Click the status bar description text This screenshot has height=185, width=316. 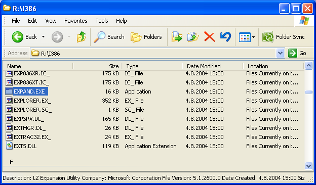(153, 178)
